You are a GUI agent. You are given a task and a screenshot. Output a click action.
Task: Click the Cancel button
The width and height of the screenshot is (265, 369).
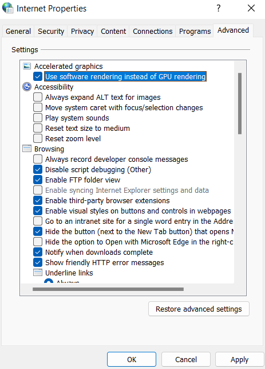pyautogui.click(x=186, y=359)
